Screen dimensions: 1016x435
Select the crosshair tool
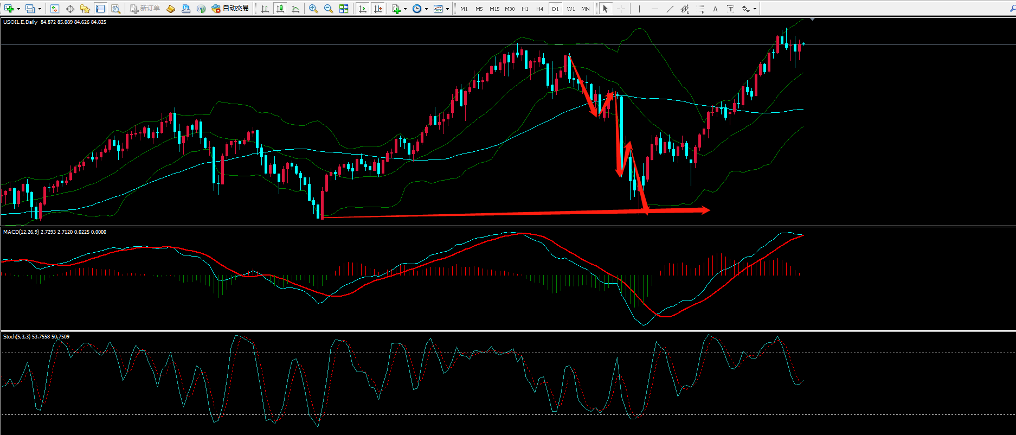pos(621,9)
